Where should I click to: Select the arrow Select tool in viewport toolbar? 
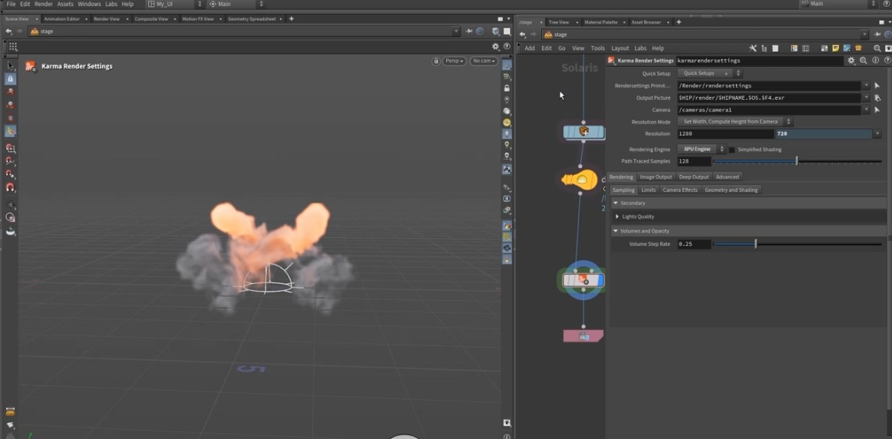pos(10,66)
